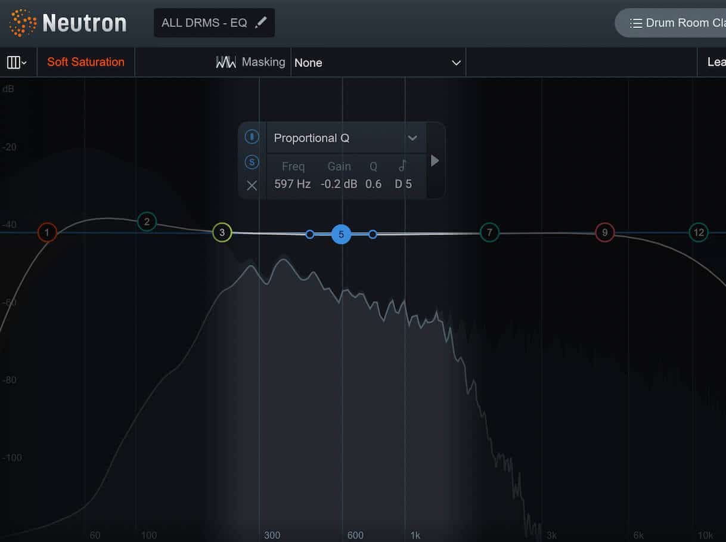Click the D 5 note value

(x=404, y=184)
